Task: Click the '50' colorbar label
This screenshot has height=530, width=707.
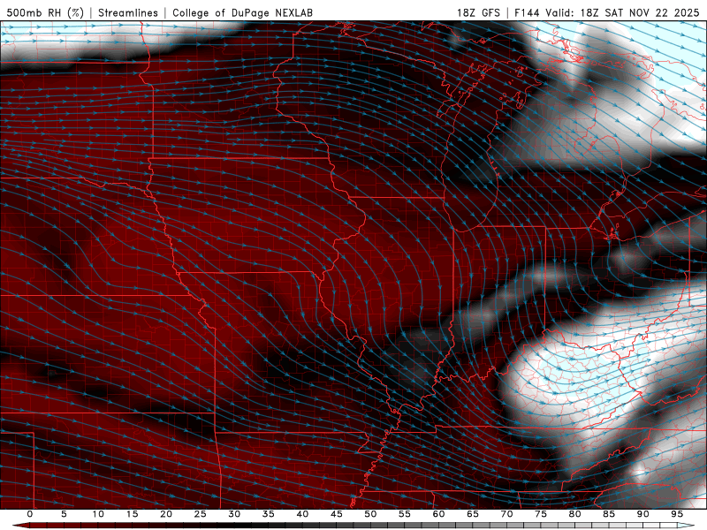Action: tap(370, 514)
